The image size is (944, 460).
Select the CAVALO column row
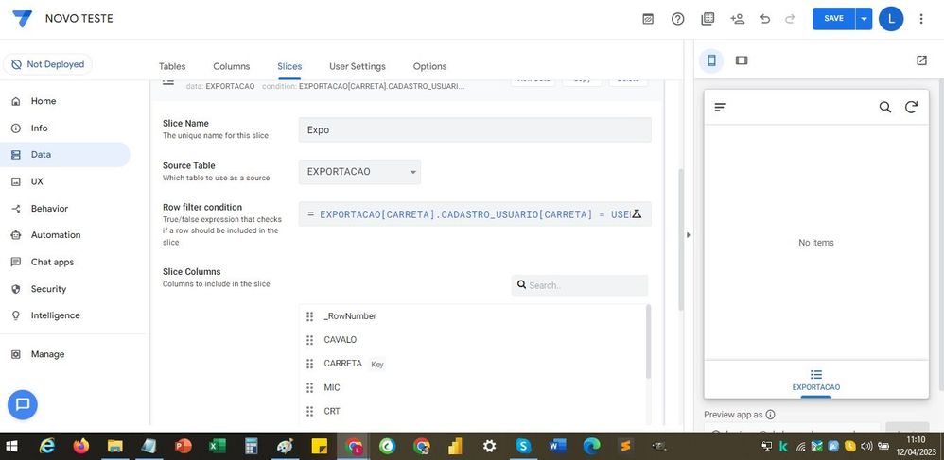[x=473, y=340]
